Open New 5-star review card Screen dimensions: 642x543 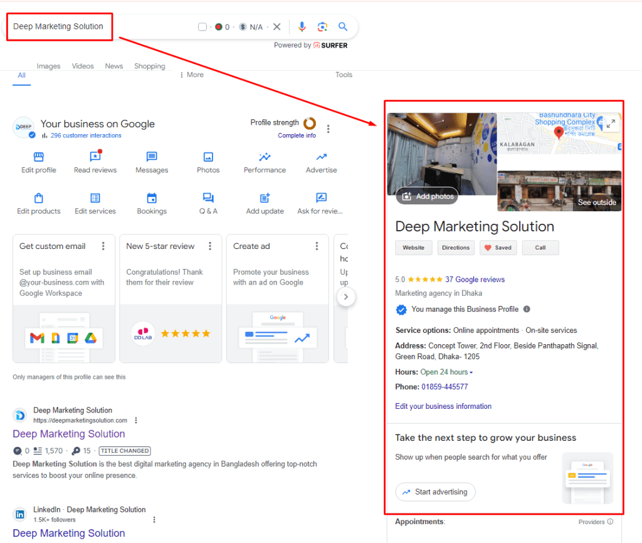[171, 298]
